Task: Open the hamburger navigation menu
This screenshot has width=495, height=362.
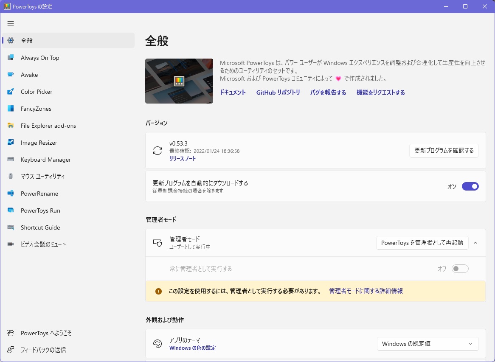Action: click(x=11, y=23)
